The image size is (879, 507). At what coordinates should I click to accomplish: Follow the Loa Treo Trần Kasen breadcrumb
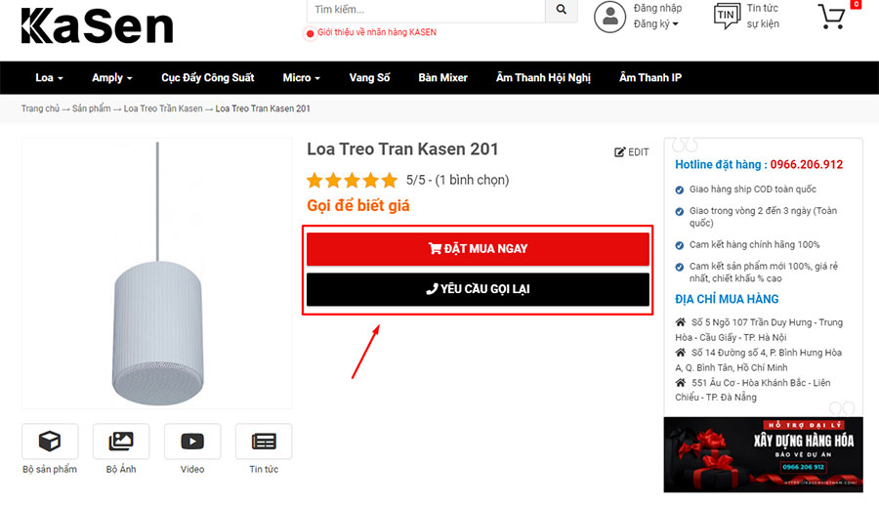tap(163, 108)
